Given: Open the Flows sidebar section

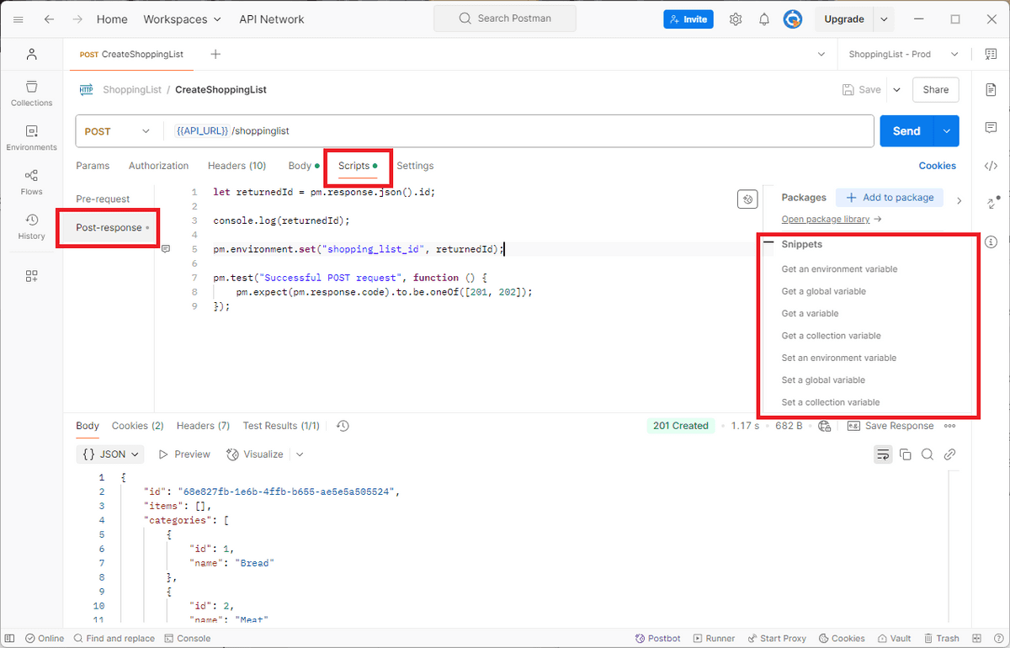Looking at the screenshot, I should (31, 180).
